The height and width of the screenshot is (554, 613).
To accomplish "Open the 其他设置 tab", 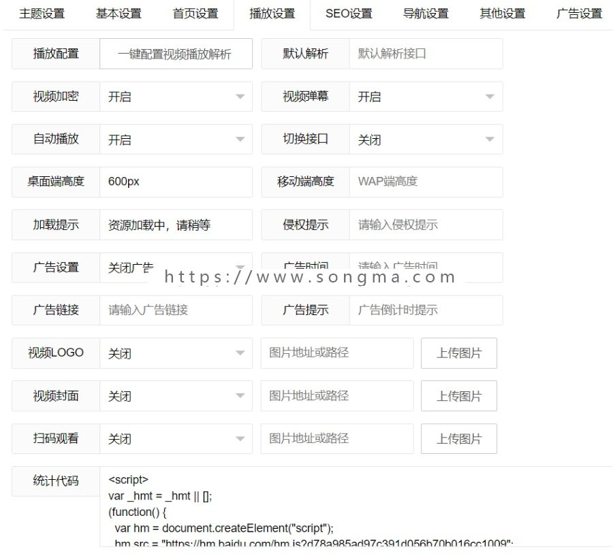I will coord(503,14).
